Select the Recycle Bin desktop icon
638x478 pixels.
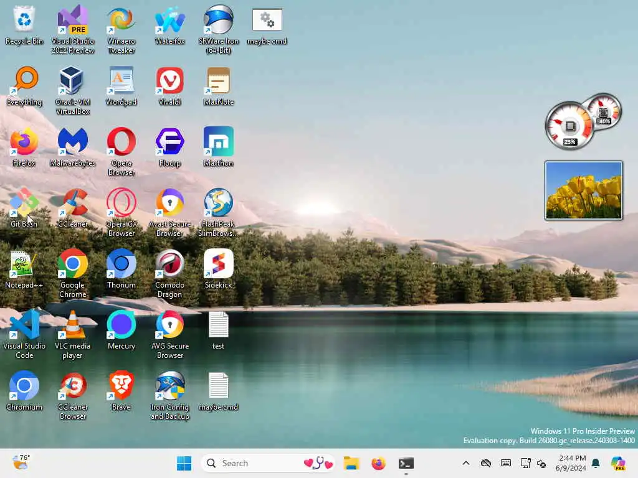point(24,25)
